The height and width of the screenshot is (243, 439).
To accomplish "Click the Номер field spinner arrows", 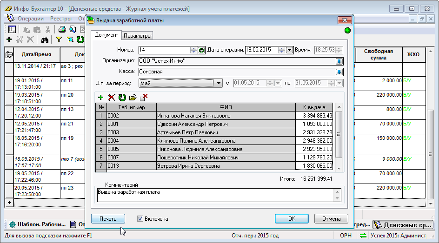I will (x=193, y=50).
